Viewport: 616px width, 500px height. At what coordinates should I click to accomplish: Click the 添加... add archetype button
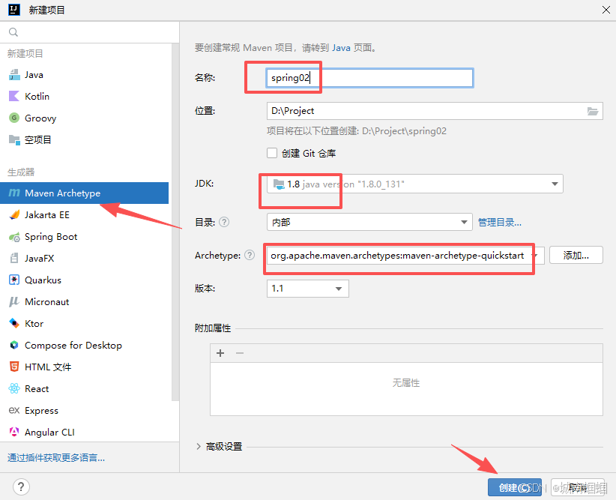tap(576, 256)
